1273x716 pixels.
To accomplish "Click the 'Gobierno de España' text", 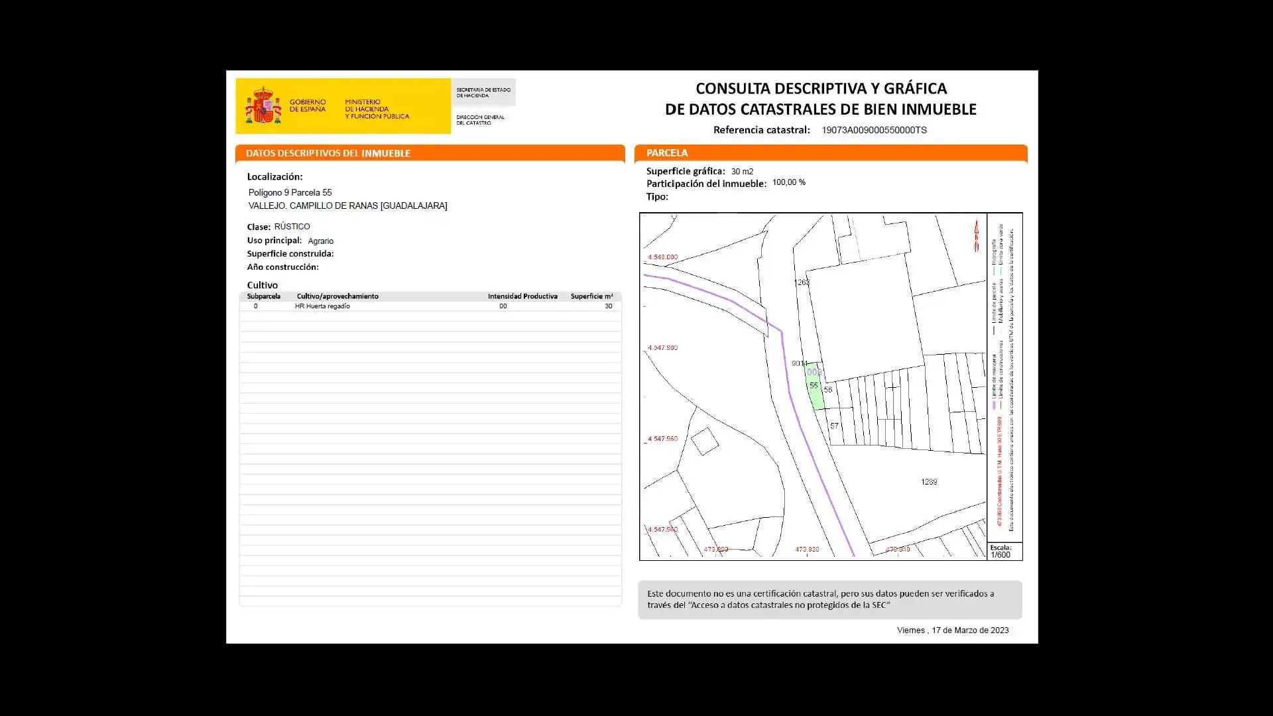I will 307,105.
